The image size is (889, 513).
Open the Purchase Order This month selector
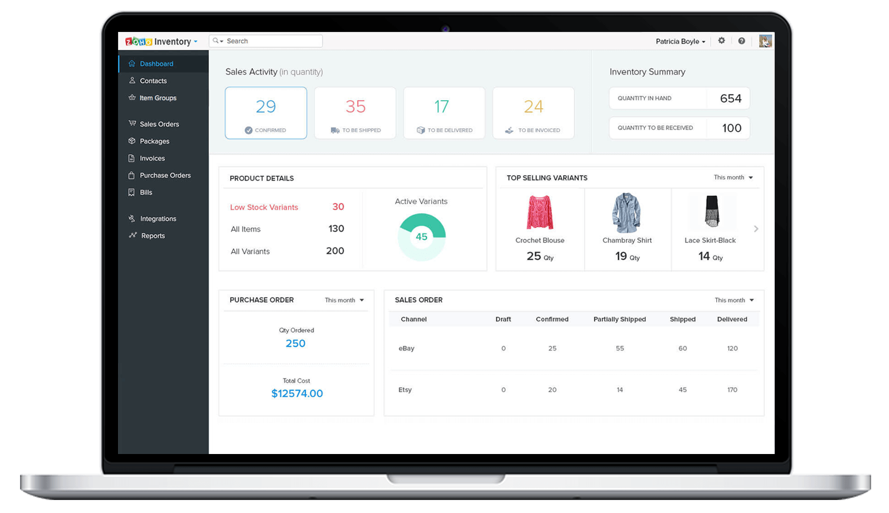click(x=344, y=300)
